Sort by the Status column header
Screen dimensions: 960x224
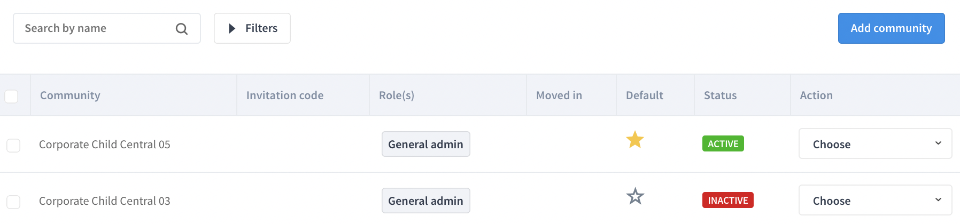click(x=720, y=95)
